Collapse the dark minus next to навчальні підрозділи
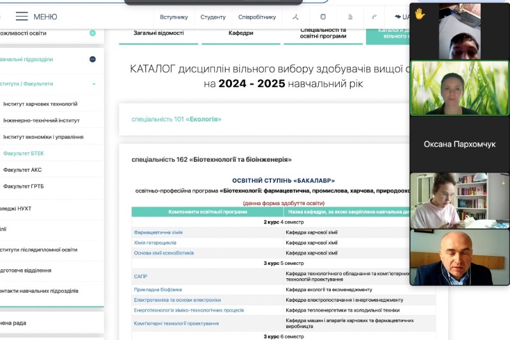Screen dimensions: 510x340 [92, 59]
